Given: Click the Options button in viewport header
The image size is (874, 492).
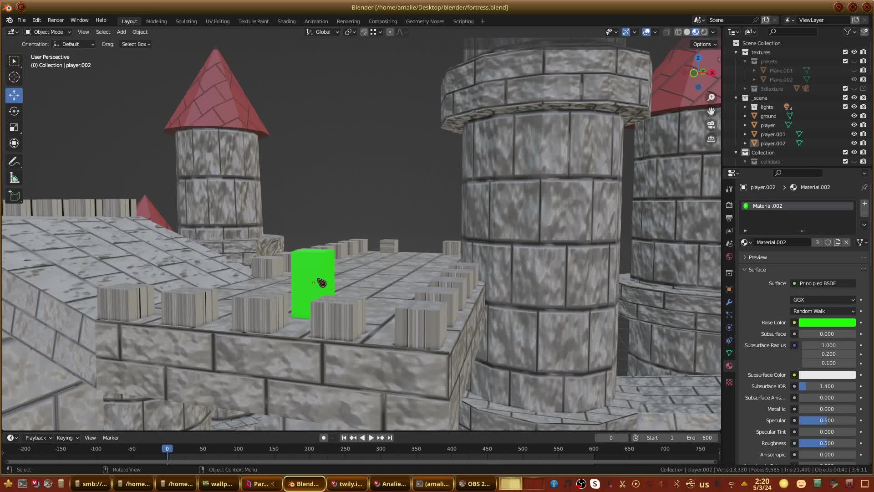Looking at the screenshot, I should click(x=705, y=44).
